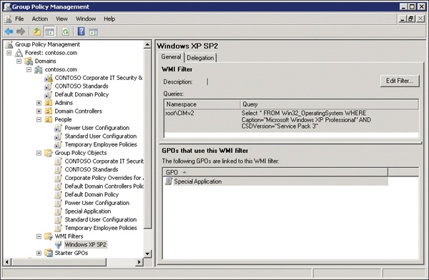Toggle the Show/Hide Action Pane icon
The image size is (429, 280).
pyautogui.click(x=93, y=32)
